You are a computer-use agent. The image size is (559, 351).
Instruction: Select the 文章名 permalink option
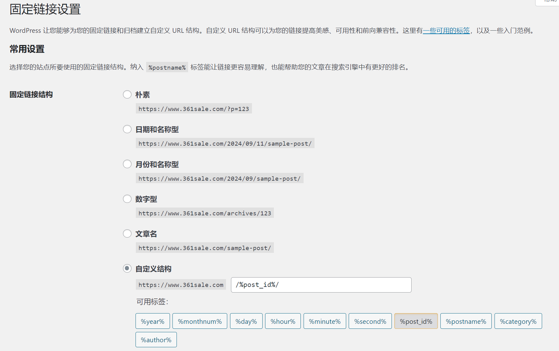(x=127, y=233)
